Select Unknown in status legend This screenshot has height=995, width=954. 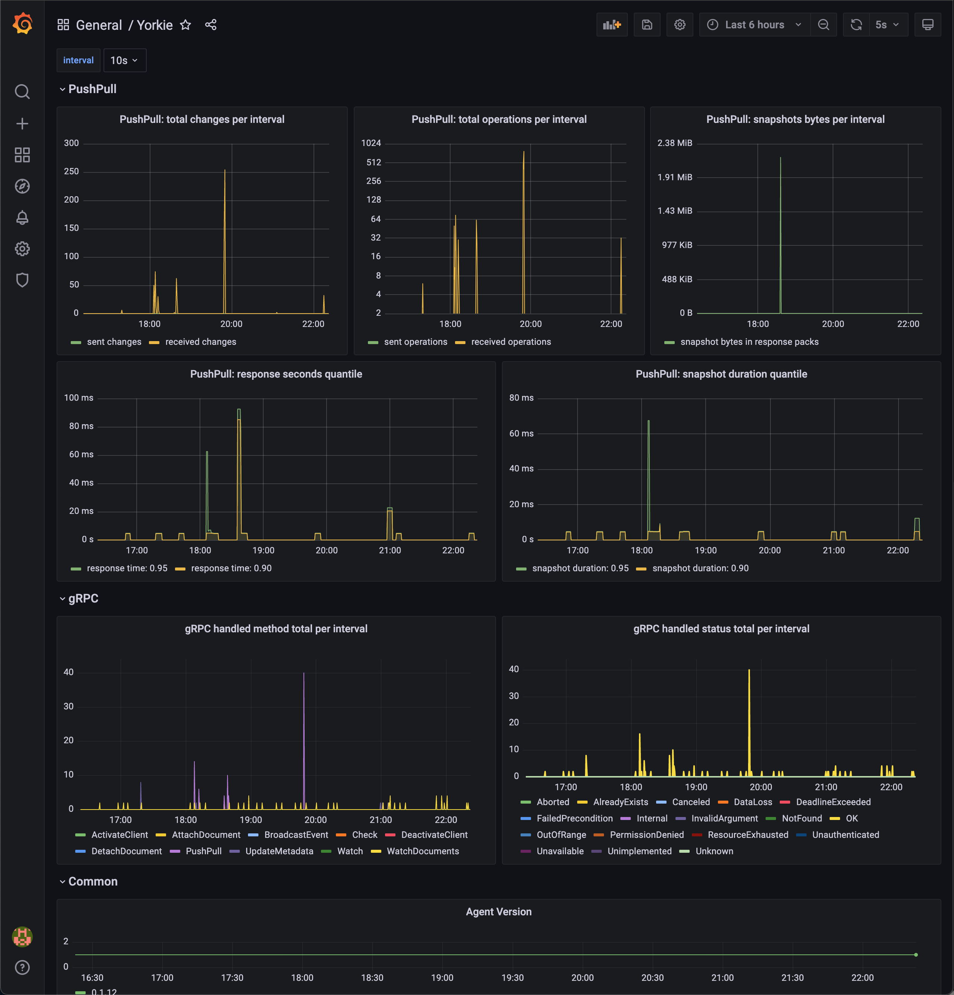point(714,851)
